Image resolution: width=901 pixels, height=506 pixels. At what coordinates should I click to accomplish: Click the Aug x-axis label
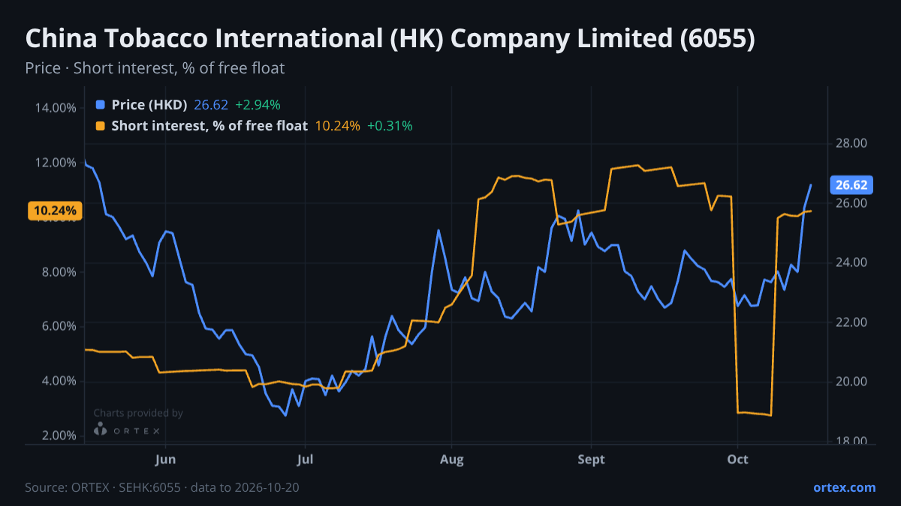click(x=451, y=460)
